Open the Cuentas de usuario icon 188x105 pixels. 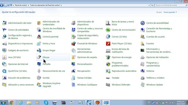(142, 37)
